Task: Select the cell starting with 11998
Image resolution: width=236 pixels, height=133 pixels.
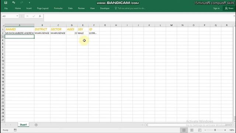Action: coord(94,33)
